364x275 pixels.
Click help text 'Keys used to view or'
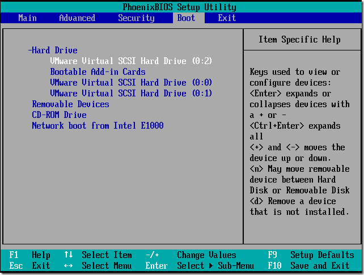coord(295,72)
